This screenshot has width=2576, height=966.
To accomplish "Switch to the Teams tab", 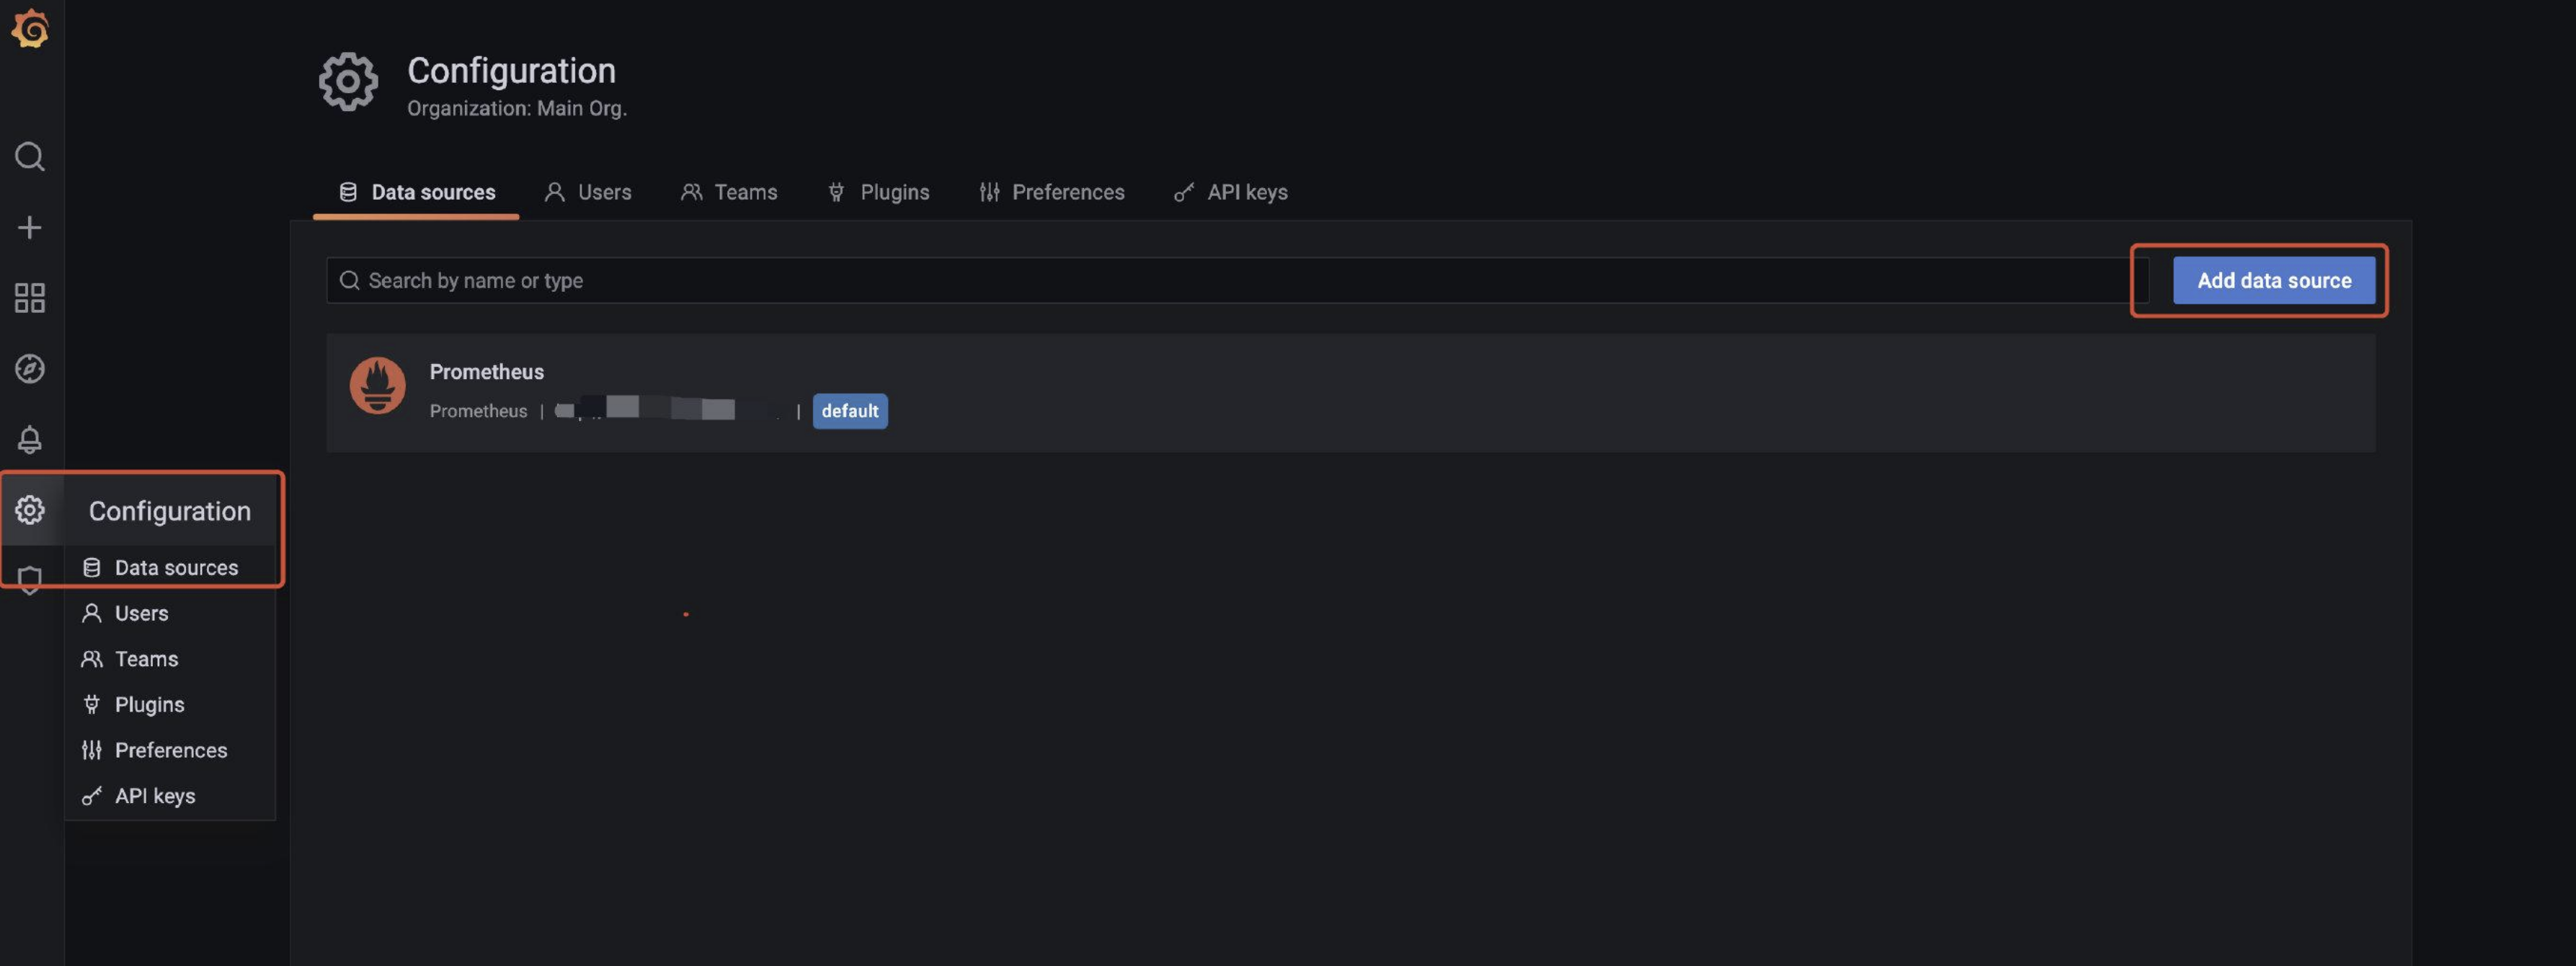I will [729, 192].
